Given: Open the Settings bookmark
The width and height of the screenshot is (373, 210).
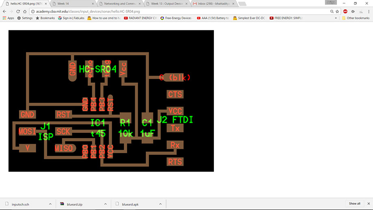Looking at the screenshot, I should click(x=25, y=18).
